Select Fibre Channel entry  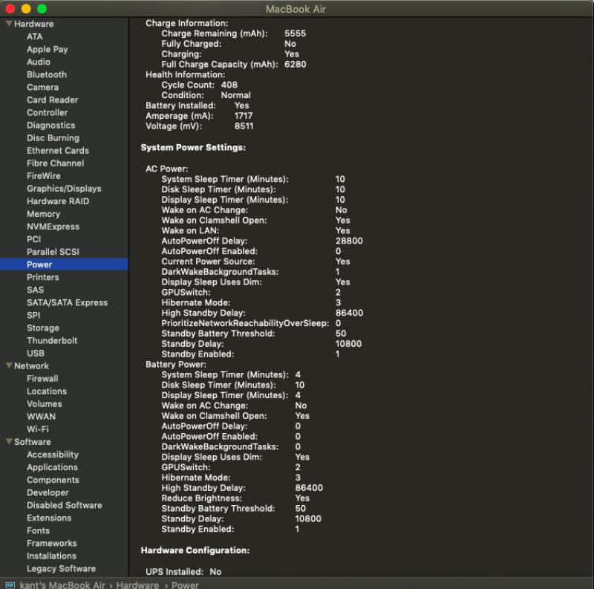click(55, 163)
